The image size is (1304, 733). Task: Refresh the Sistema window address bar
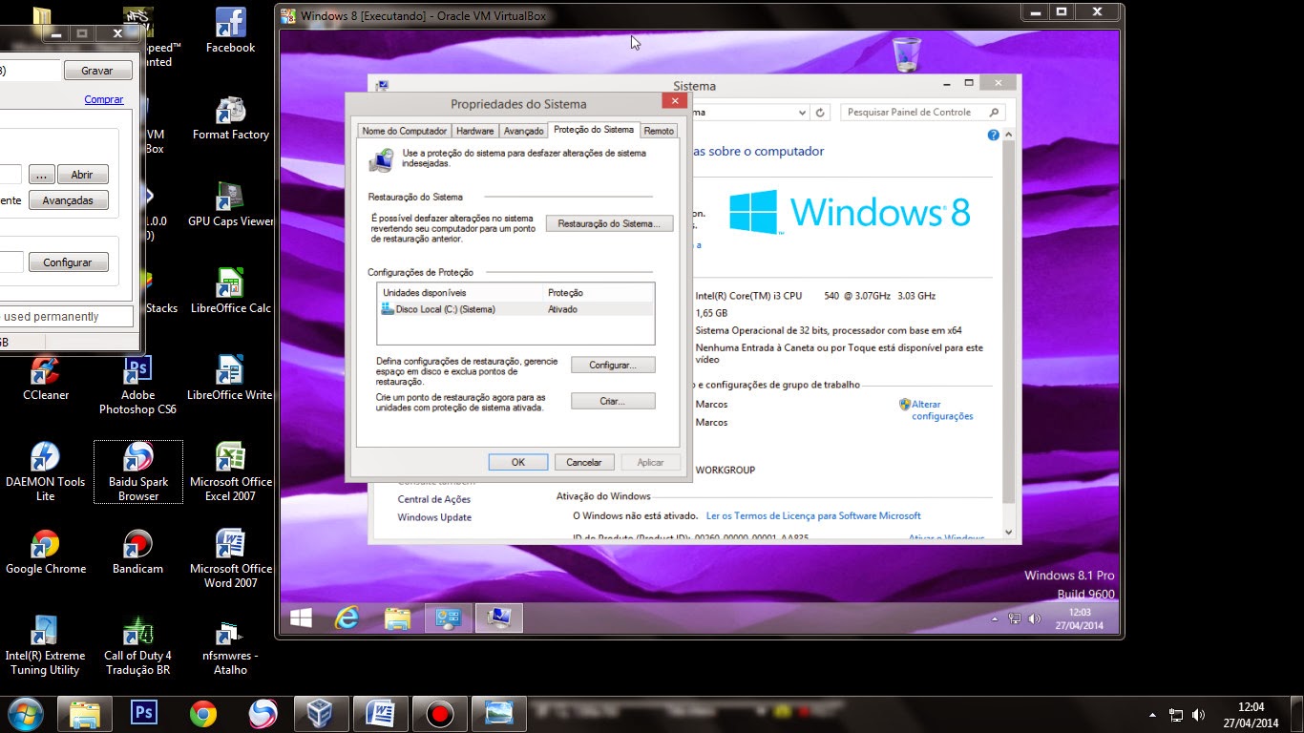tap(820, 113)
